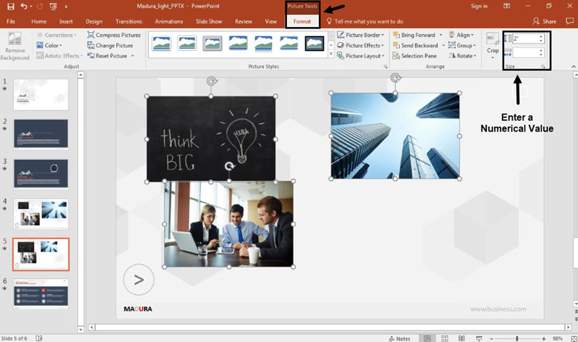Screen dimensions: 578x342
Task: Switch to Slide Show tab
Action: 209,21
